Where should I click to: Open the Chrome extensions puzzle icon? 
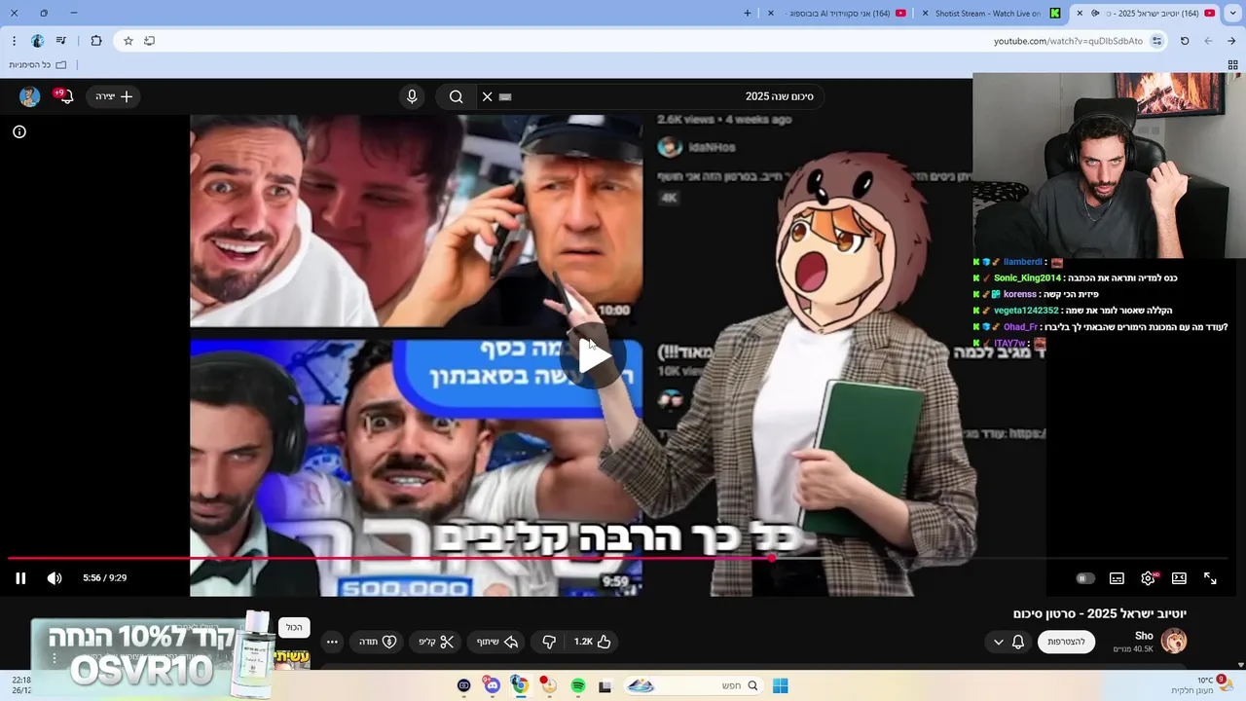95,41
